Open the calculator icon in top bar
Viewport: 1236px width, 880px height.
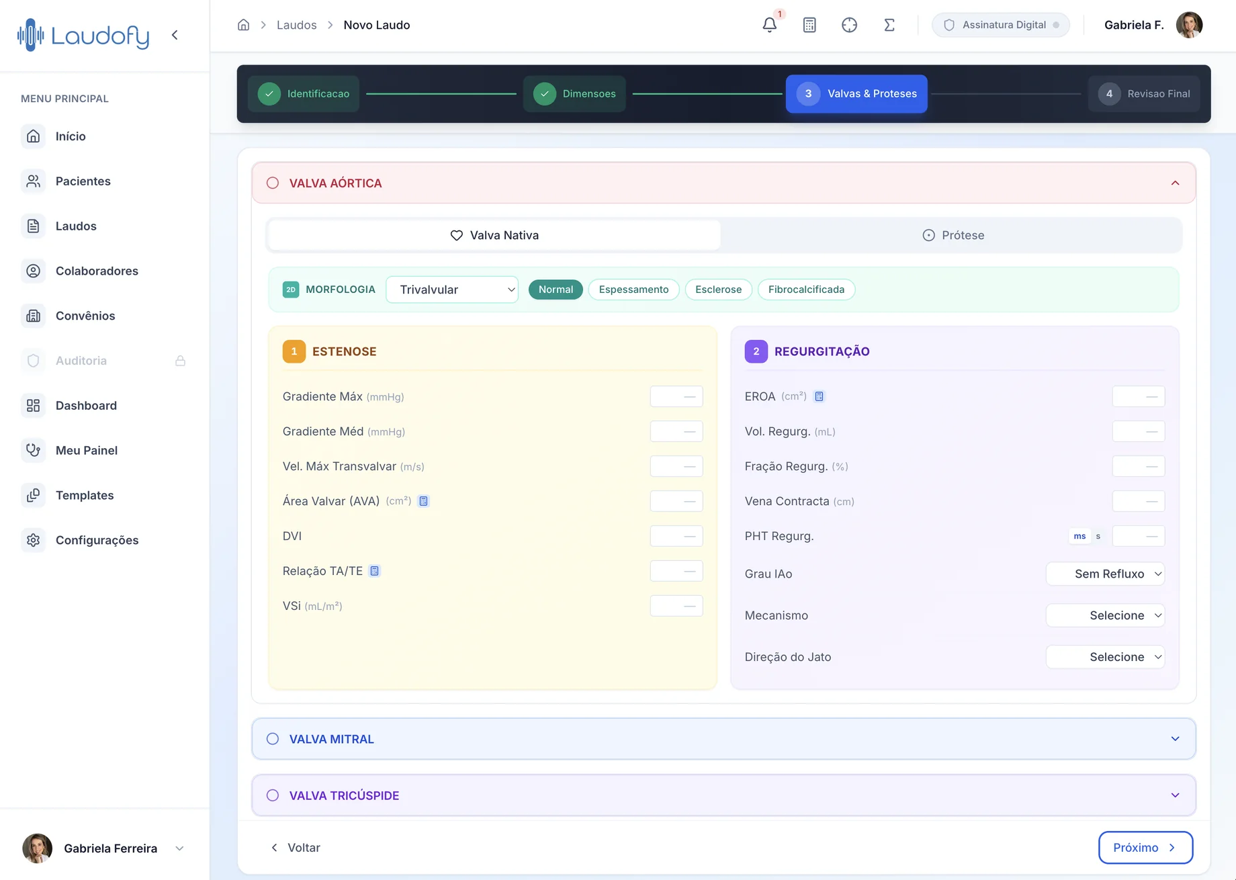tap(809, 25)
